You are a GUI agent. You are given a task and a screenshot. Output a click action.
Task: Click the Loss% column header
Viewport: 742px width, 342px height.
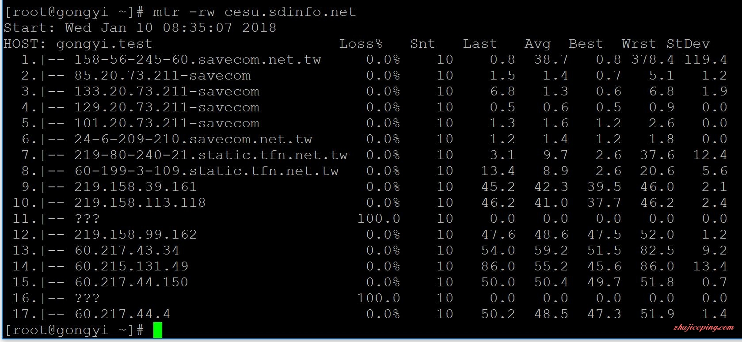point(361,44)
